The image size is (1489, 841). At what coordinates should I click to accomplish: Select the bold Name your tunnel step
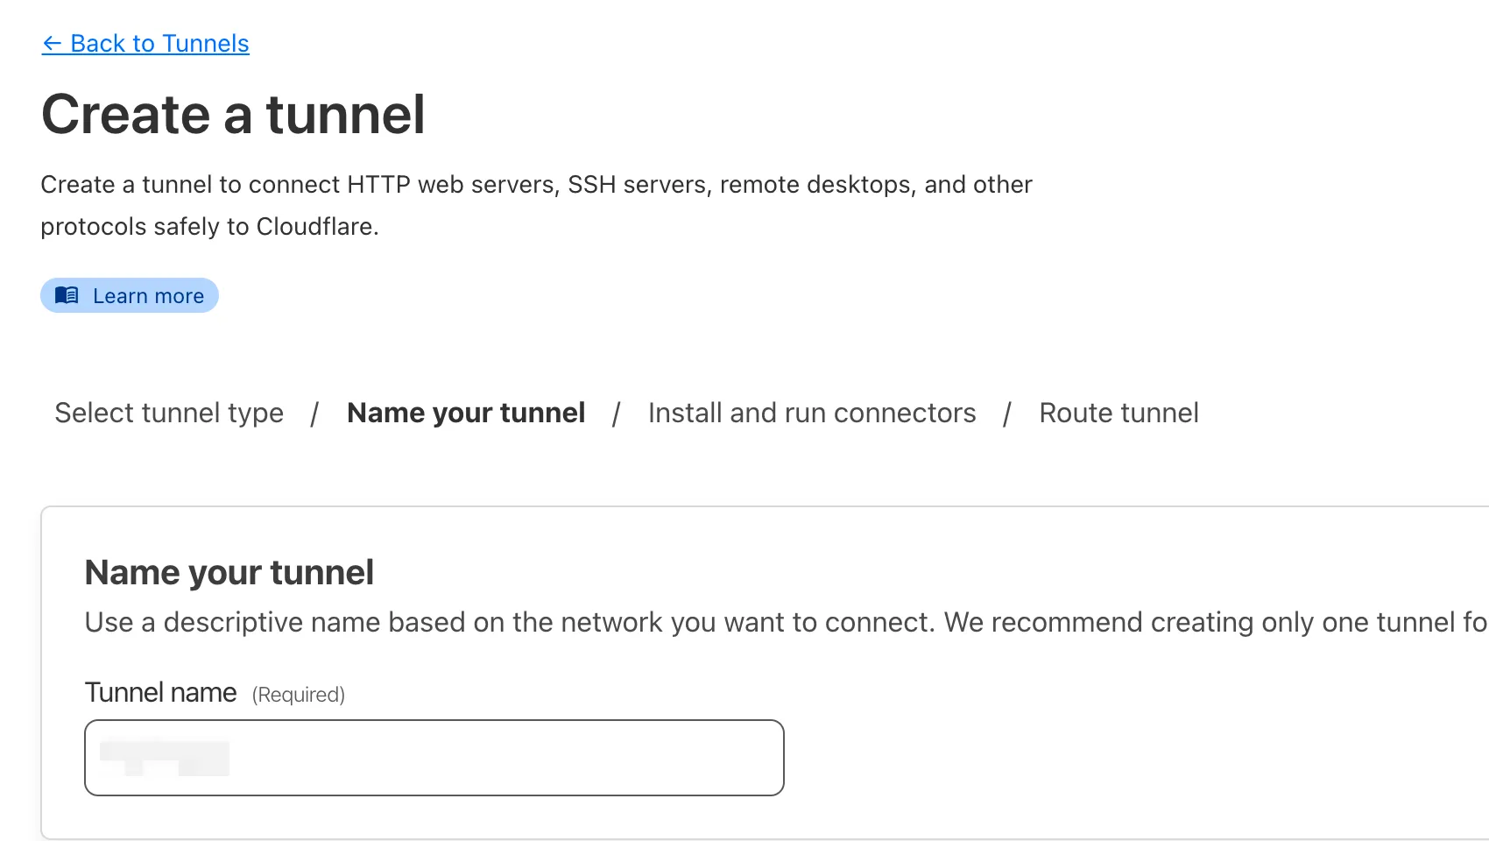(466, 413)
